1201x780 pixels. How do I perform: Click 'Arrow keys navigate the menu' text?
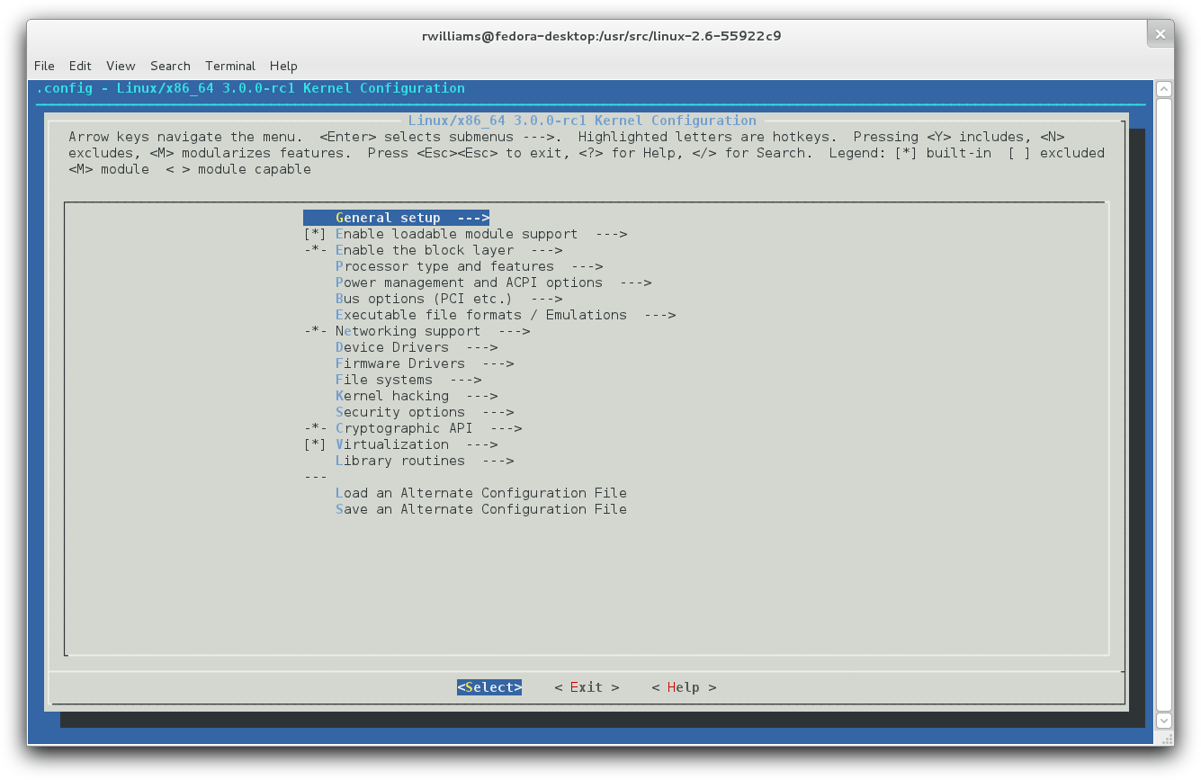185,137
